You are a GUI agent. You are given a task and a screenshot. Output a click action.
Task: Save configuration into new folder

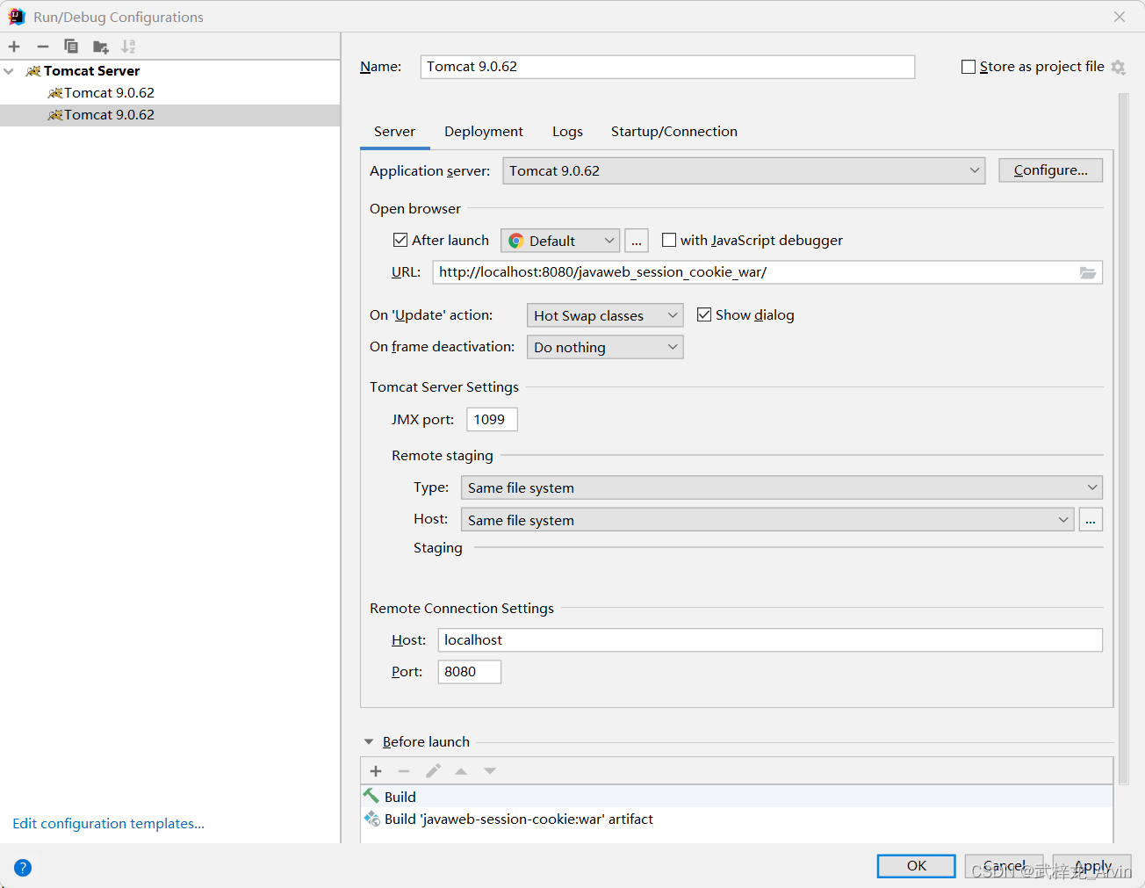coord(100,47)
